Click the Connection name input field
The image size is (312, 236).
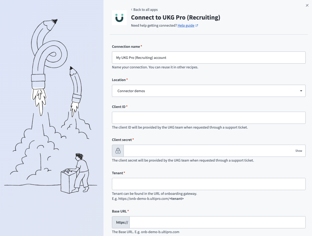[x=209, y=57]
